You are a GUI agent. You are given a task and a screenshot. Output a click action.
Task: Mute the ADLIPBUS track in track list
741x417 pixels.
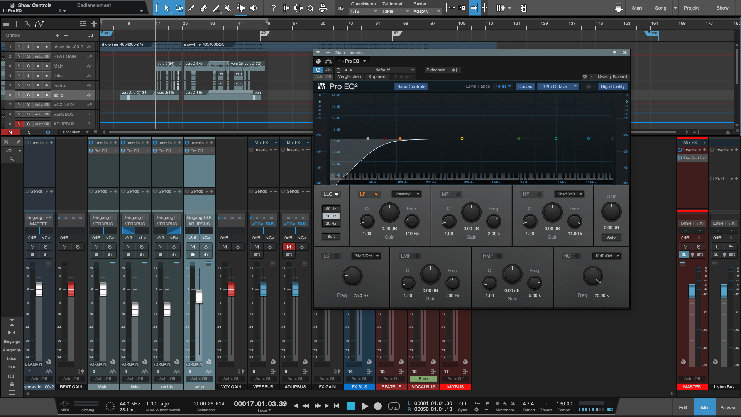click(x=19, y=124)
